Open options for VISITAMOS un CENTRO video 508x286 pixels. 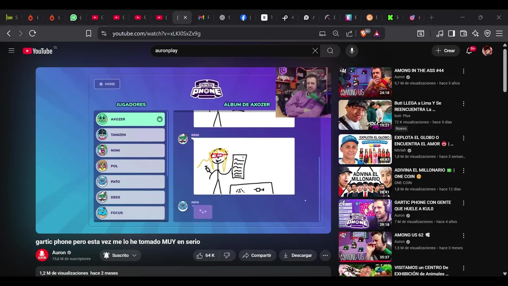tap(463, 269)
